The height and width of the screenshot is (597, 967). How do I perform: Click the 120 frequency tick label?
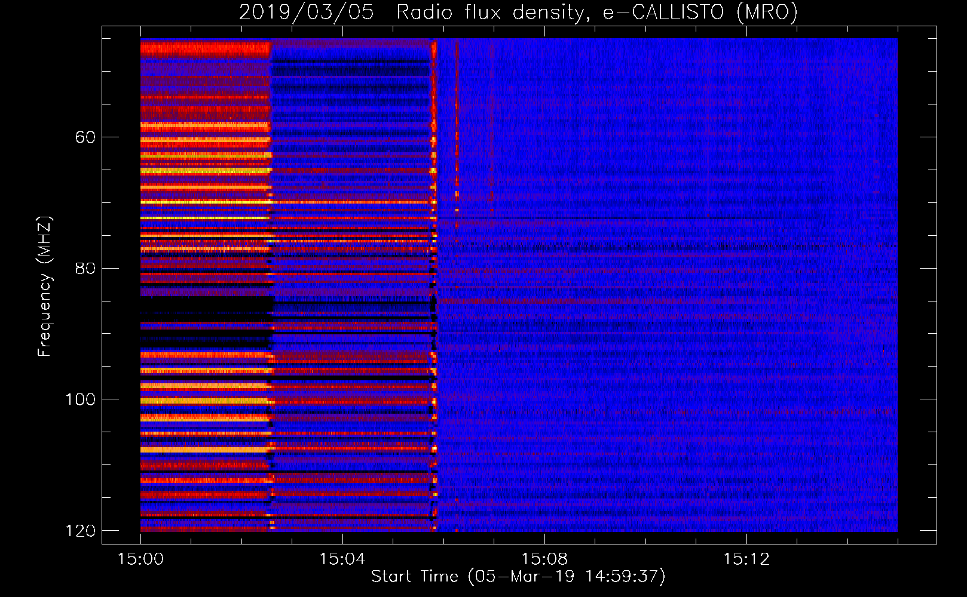coord(80,531)
